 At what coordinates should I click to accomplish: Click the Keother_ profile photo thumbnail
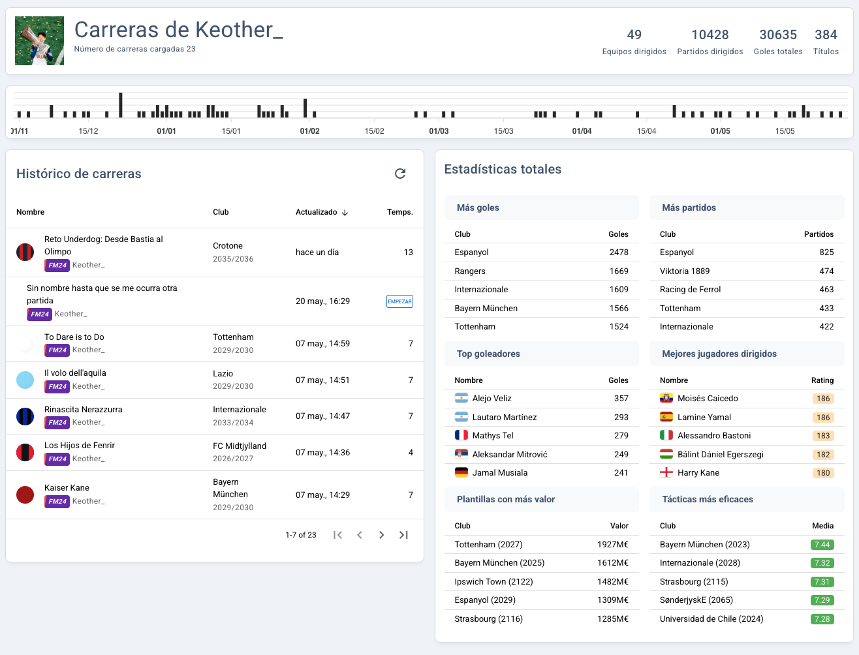tap(39, 41)
